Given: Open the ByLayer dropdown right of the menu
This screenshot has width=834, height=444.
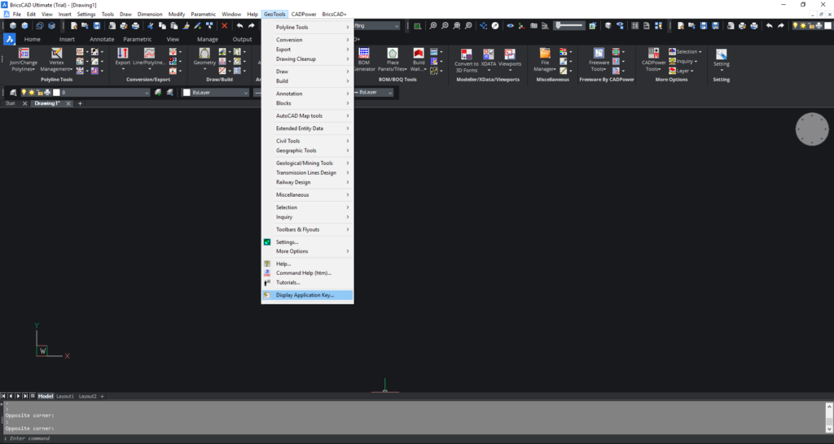Looking at the screenshot, I should tap(390, 93).
